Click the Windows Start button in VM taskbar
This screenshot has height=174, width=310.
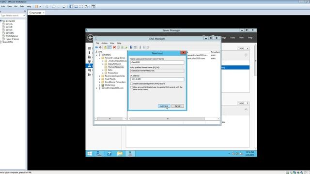pyautogui.click(x=90, y=154)
